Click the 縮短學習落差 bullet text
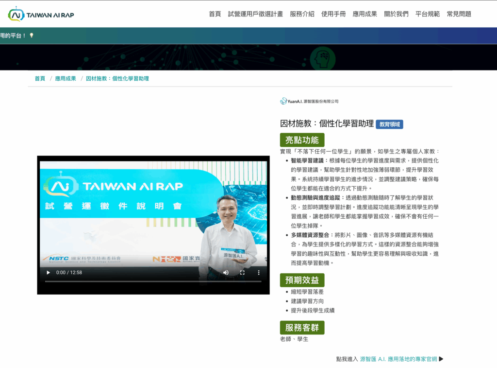 307,292
